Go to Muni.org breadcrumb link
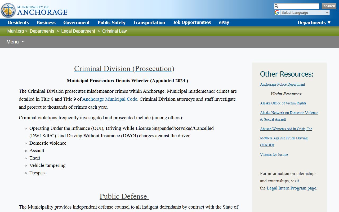The width and height of the screenshot is (339, 212). coord(16,31)
